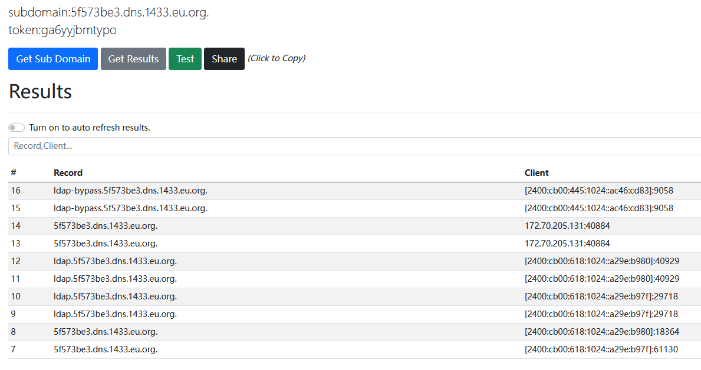
Task: Select the ldap-bypass record in row 16
Action: coord(130,191)
